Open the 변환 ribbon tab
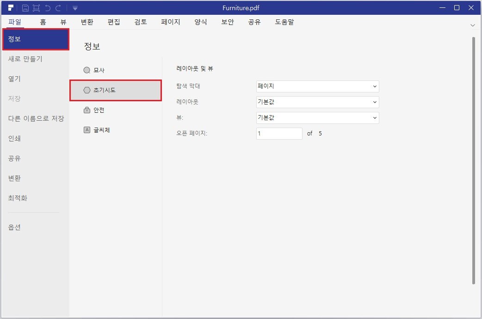482x319 pixels. (x=87, y=22)
